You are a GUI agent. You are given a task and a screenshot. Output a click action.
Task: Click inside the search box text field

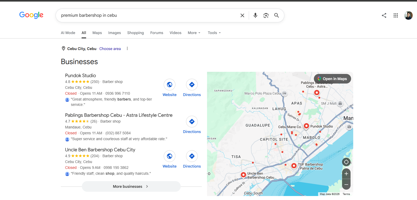[149, 15]
